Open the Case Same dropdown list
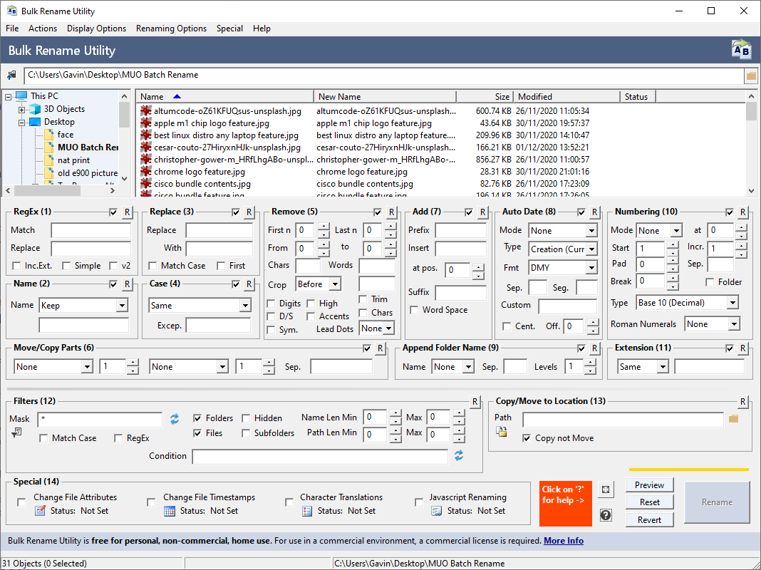Image resolution: width=761 pixels, height=570 pixels. [245, 306]
